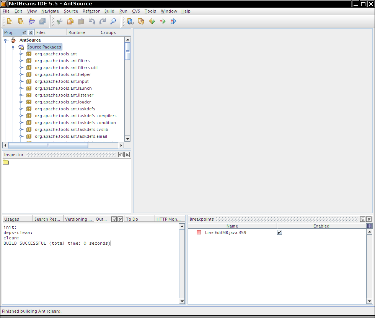The width and height of the screenshot is (375, 318).
Task: Click the table column selector icon in Breakpoints
Action: [x=369, y=226]
